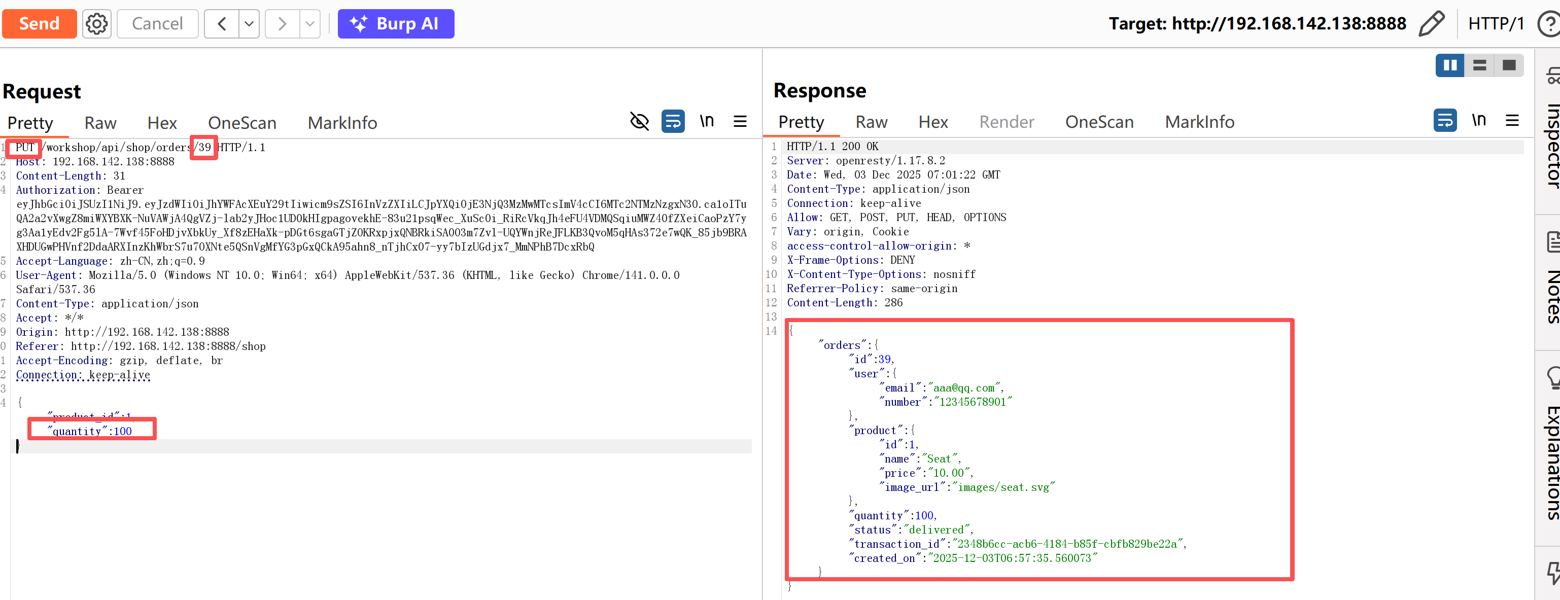Select combined tabbed layout icon

tap(1509, 65)
